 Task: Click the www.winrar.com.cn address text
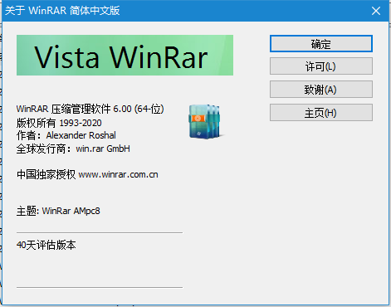tap(118, 175)
